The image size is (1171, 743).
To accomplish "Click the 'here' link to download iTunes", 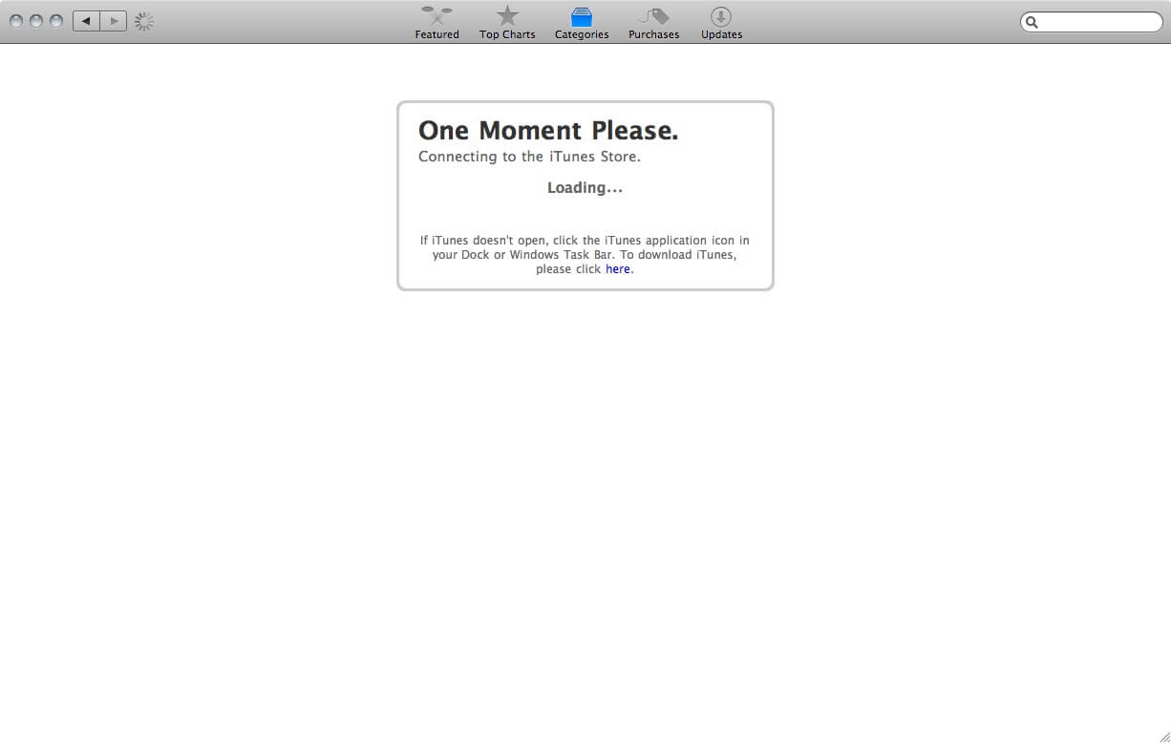I will click(x=618, y=269).
